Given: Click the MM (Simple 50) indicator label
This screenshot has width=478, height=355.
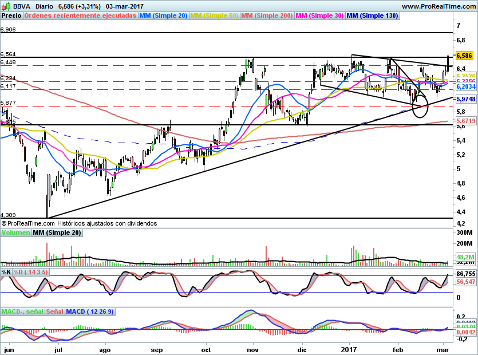Looking at the screenshot, I should pyautogui.click(x=214, y=16).
